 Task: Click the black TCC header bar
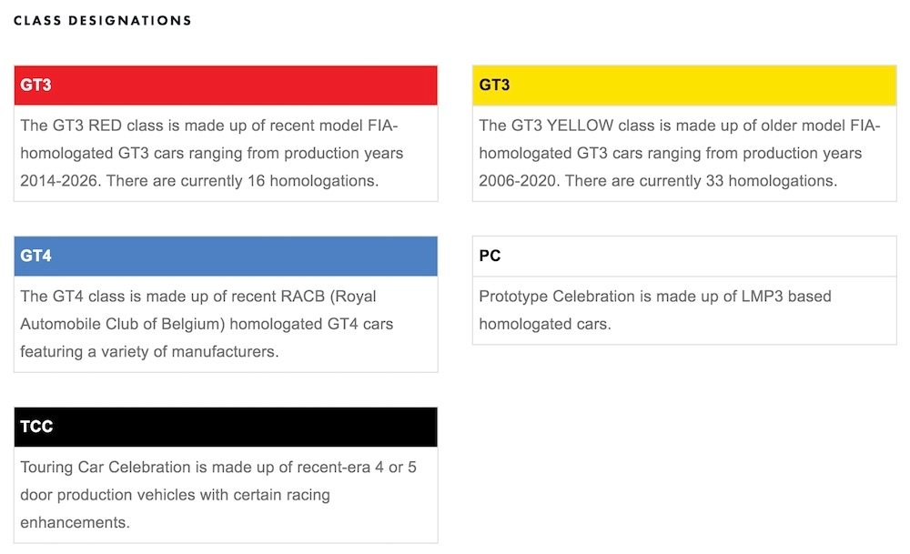pos(226,427)
